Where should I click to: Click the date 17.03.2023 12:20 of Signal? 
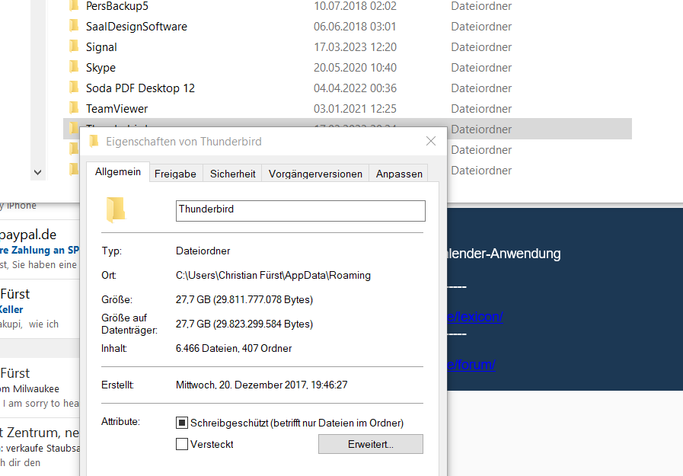(355, 47)
